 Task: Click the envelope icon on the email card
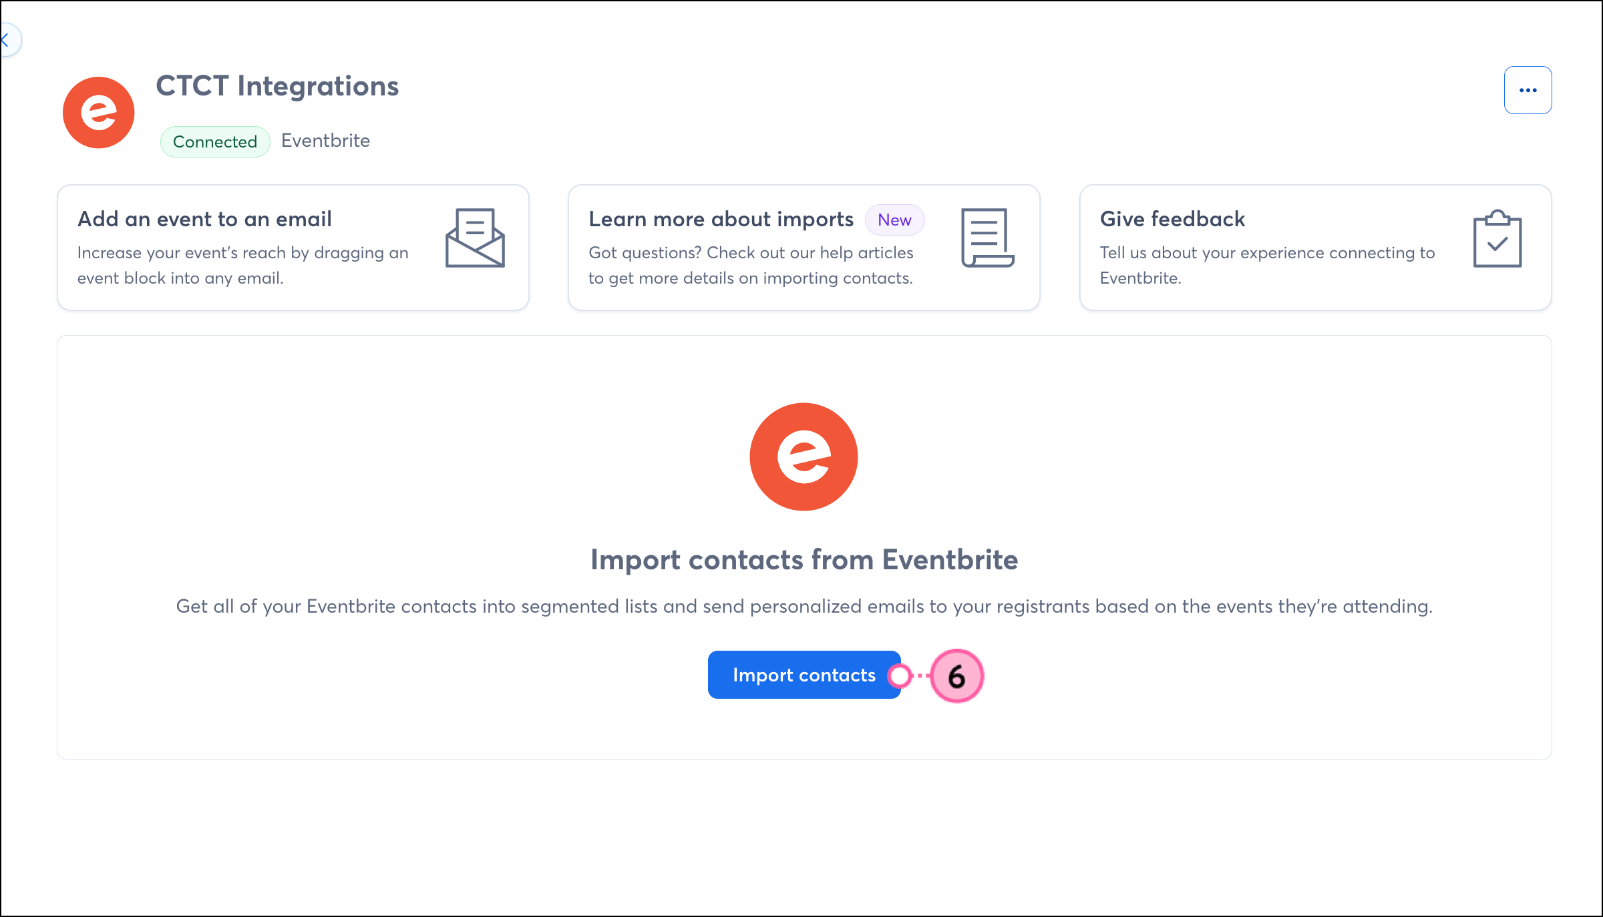pos(475,238)
